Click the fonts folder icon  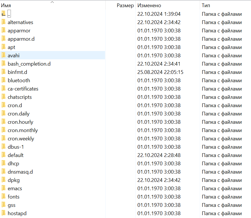[x=3, y=197]
